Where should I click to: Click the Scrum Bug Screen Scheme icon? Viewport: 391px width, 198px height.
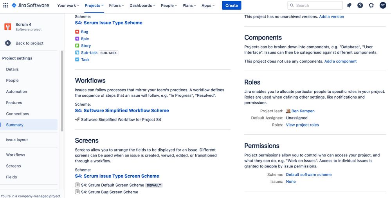[x=77, y=192]
